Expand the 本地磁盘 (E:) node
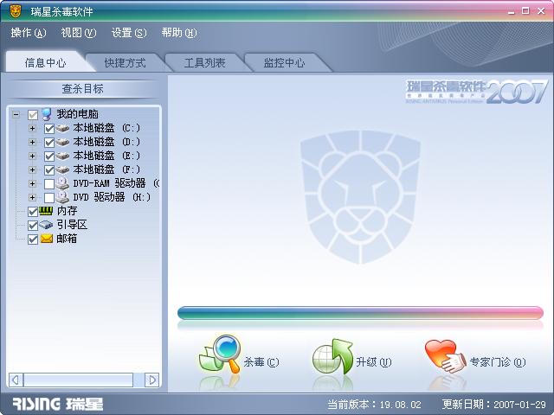554x415 pixels. point(32,156)
